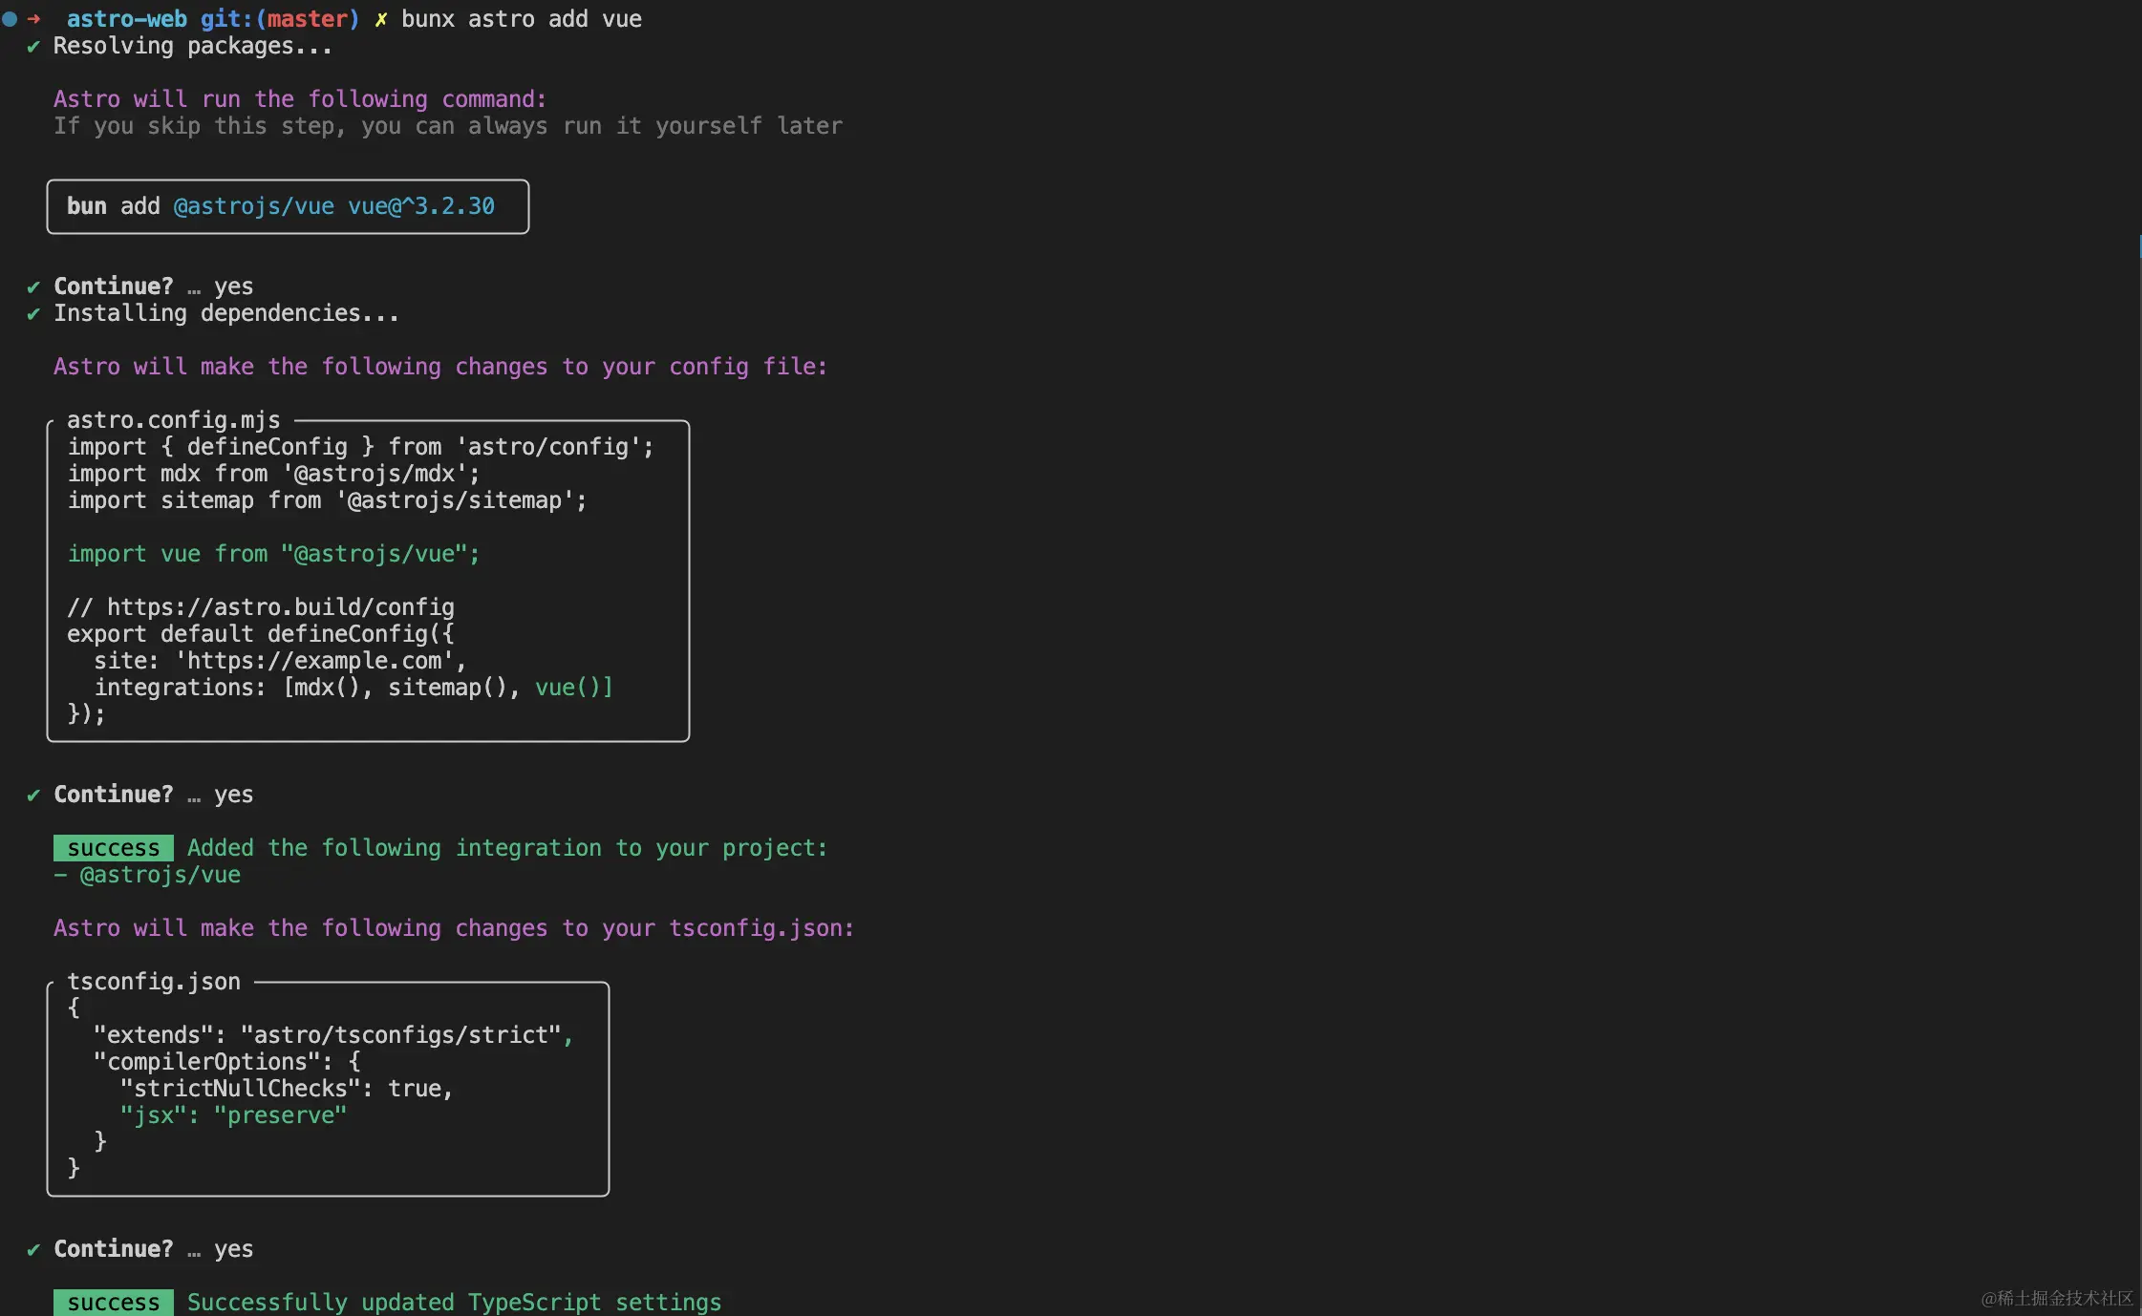Click the success badge before 'Successfully updated'
Viewport: 2142px width, 1316px height.
point(114,1303)
